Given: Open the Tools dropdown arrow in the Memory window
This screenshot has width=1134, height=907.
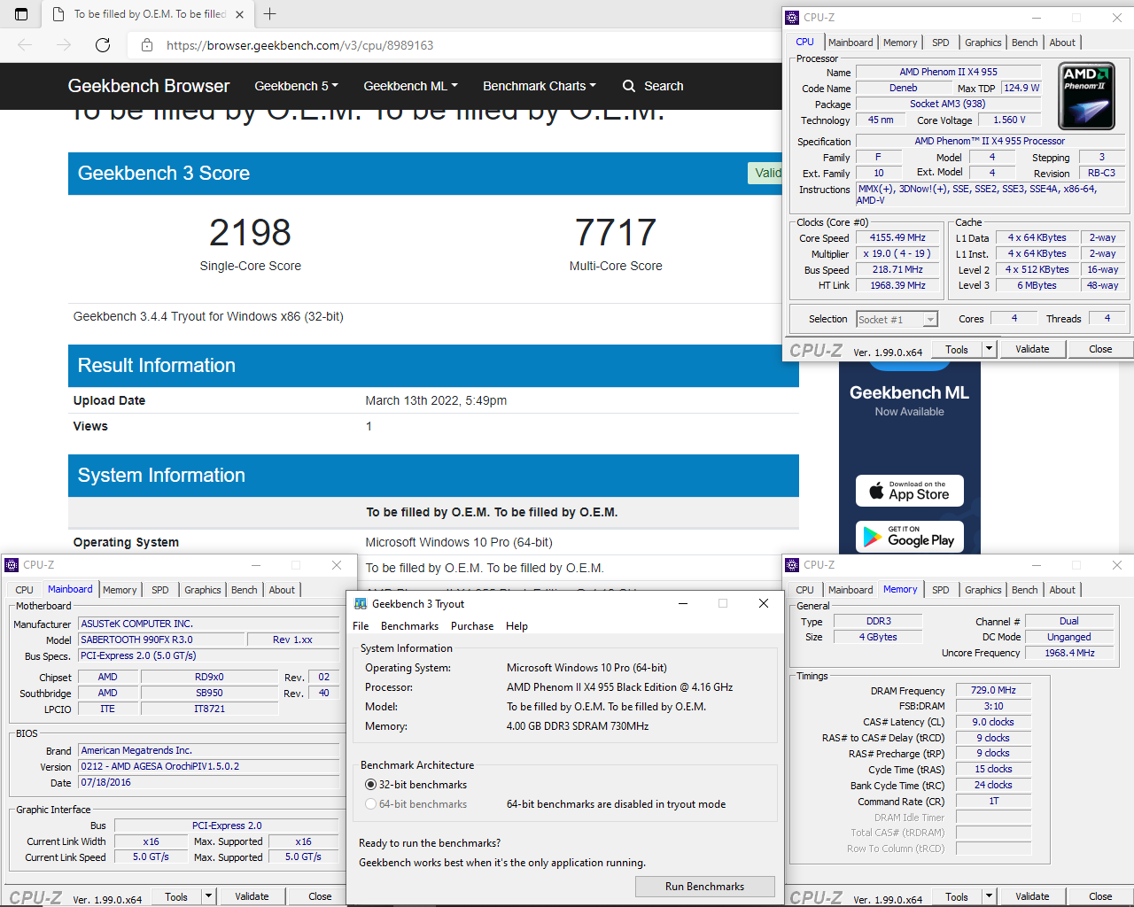Looking at the screenshot, I should pyautogui.click(x=989, y=896).
